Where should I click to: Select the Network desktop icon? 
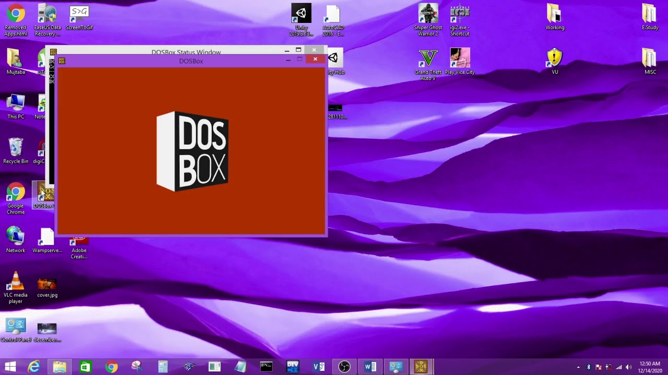pyautogui.click(x=16, y=240)
